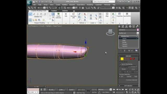The height and width of the screenshot is (94, 167).
Task: Switch to the Selection ribbon tab
Action: tap(65, 11)
